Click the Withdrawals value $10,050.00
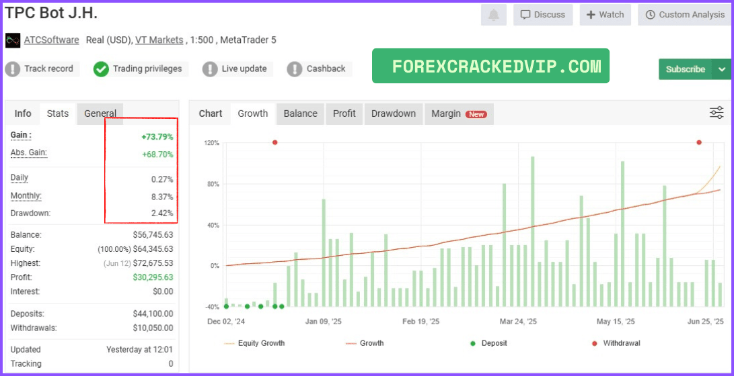This screenshot has height=376, width=734. click(153, 328)
